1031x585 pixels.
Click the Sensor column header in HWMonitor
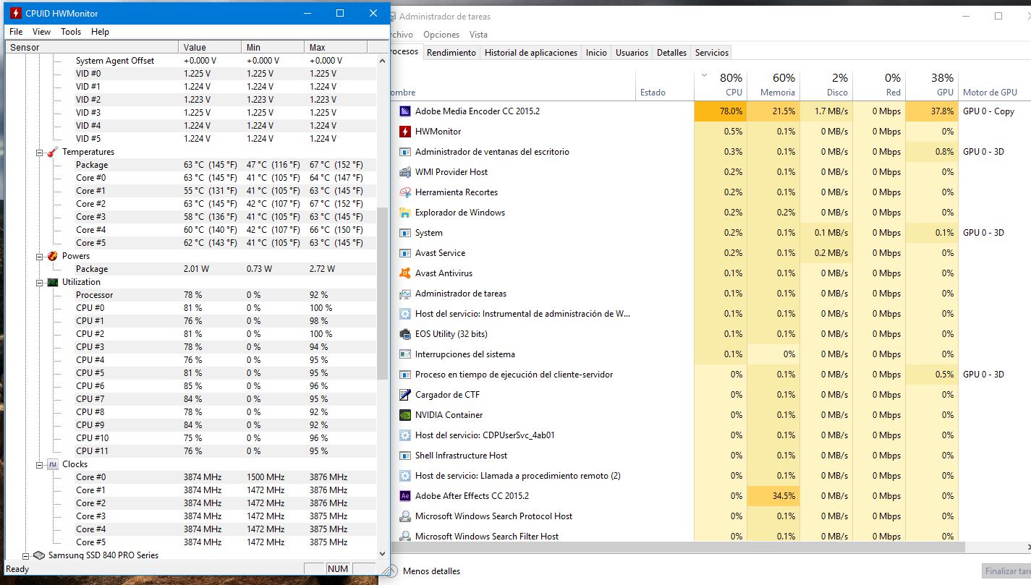coord(92,47)
